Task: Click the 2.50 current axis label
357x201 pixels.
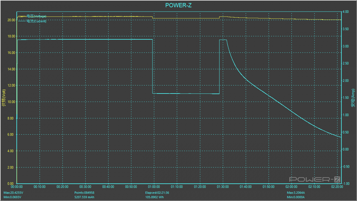Action: (x=345, y=63)
